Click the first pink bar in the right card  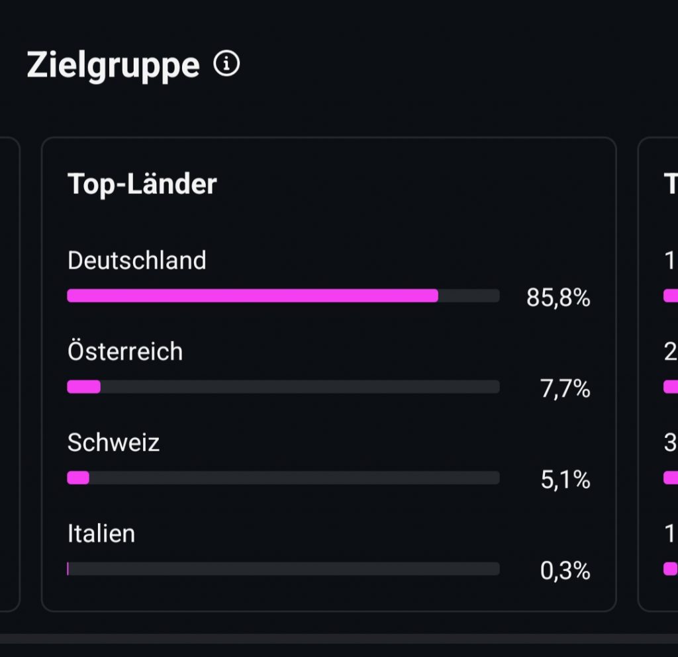670,296
